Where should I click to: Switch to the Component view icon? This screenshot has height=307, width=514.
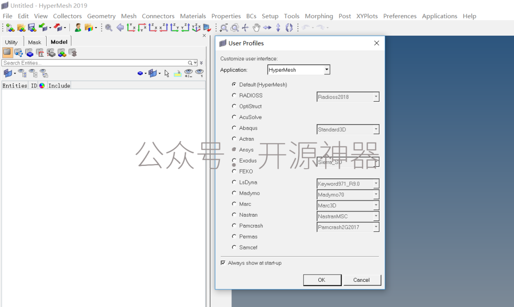click(29, 53)
